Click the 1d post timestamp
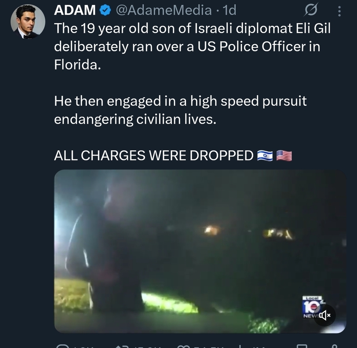 point(229,11)
